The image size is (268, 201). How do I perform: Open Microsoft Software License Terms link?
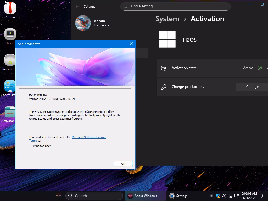click(88, 137)
